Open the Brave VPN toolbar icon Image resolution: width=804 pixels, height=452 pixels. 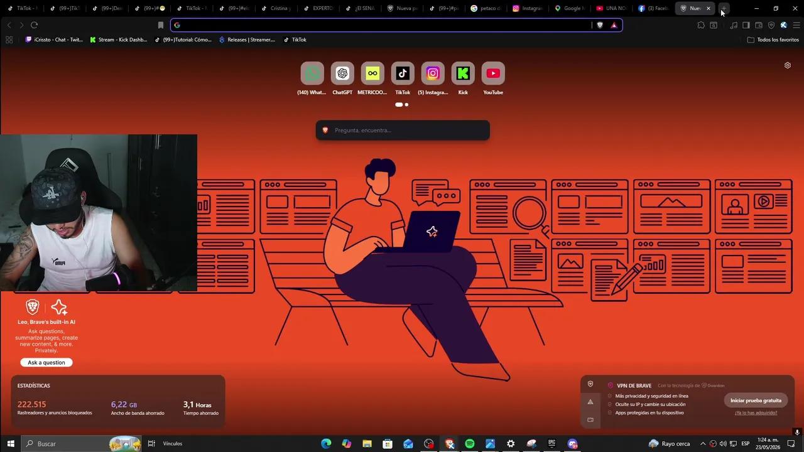point(771,25)
